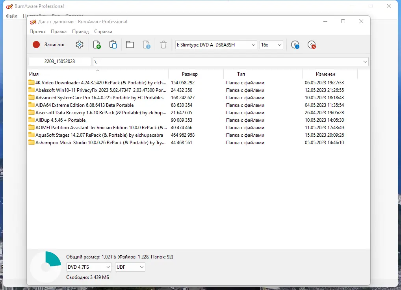Expand the path bar dropdown arrow
Image resolution: width=401 pixels, height=290 pixels.
pyautogui.click(x=365, y=61)
